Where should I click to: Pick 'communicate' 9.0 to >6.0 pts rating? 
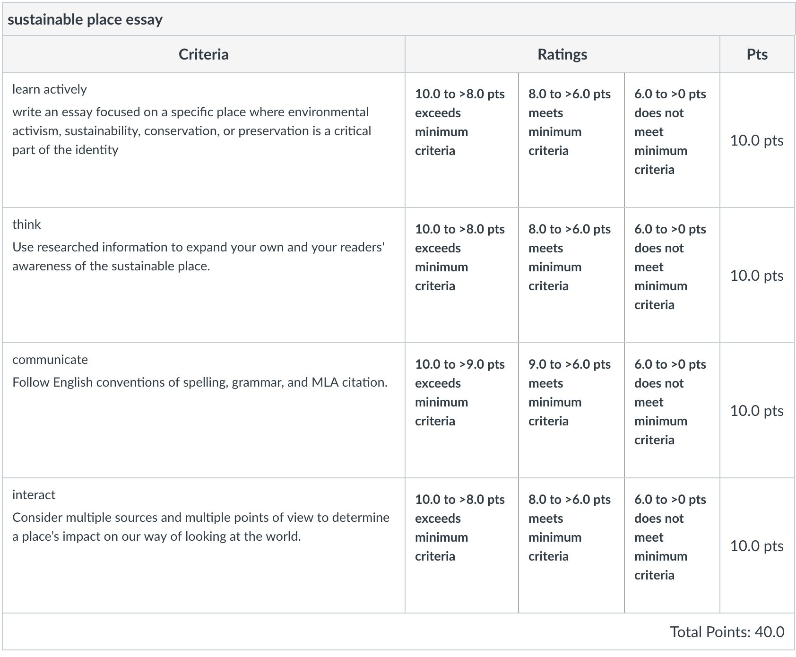click(x=571, y=410)
